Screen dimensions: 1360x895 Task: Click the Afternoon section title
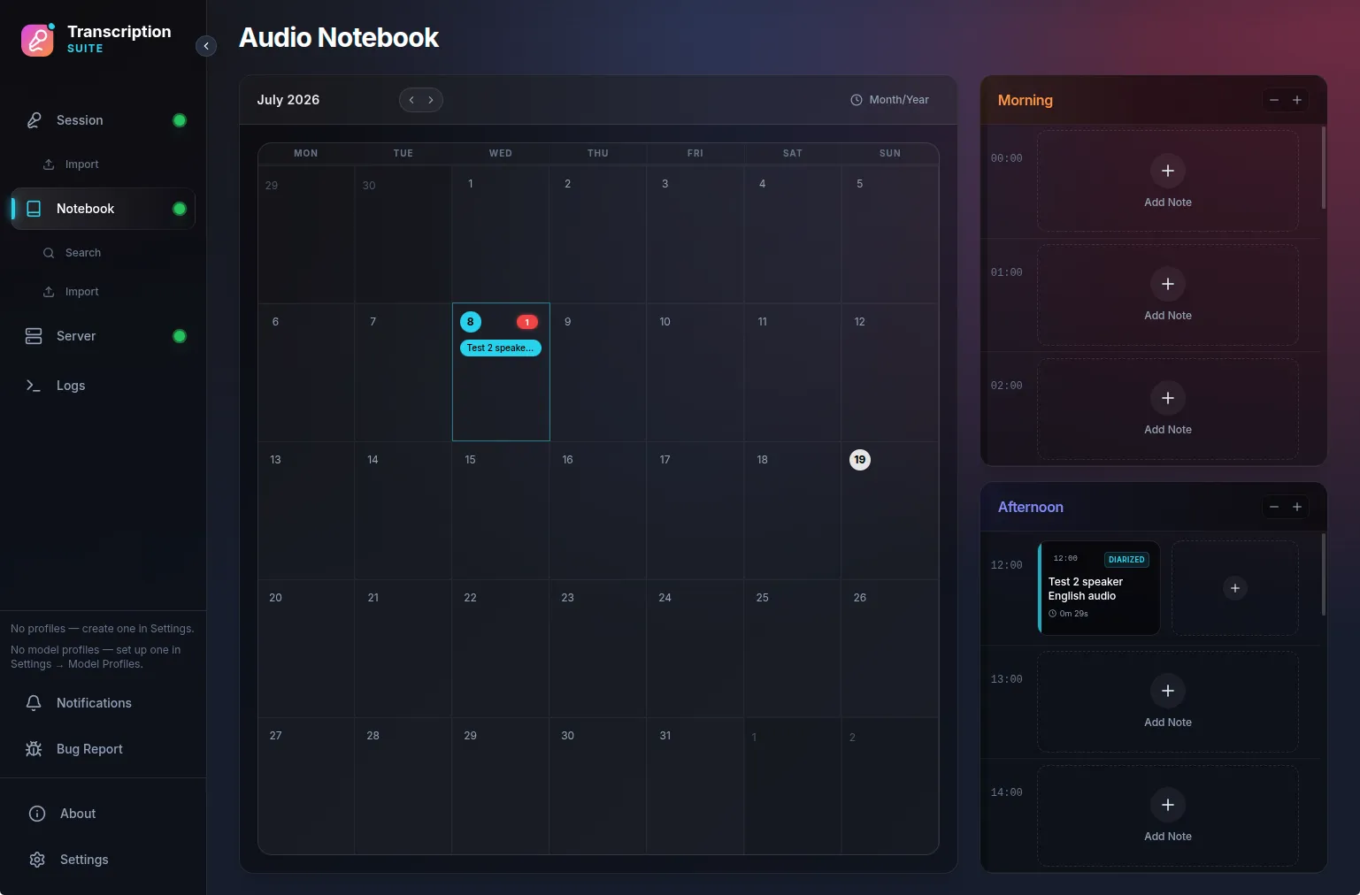click(x=1030, y=507)
